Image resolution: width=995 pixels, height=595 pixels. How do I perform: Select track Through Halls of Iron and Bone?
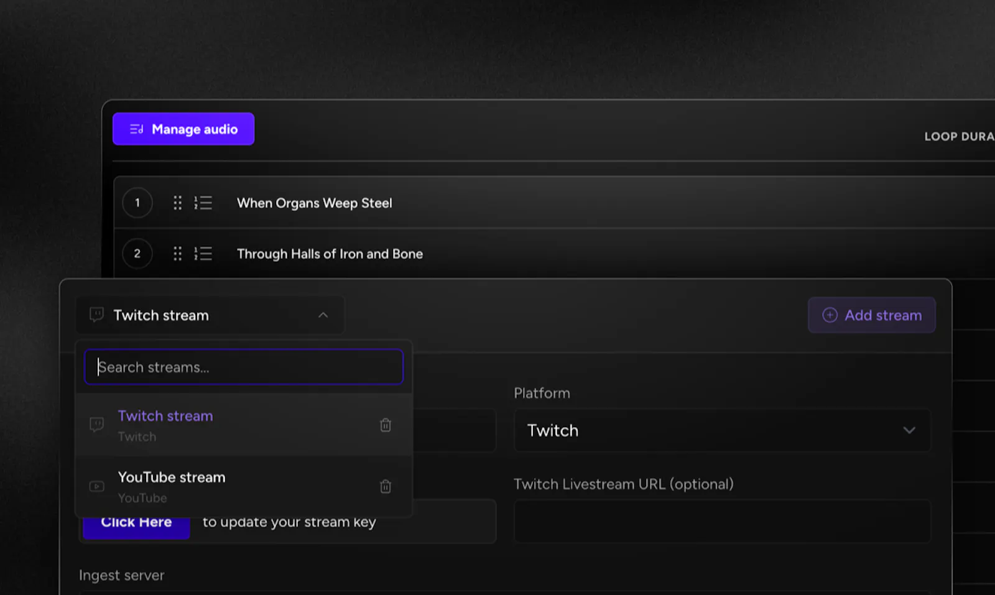(x=330, y=254)
